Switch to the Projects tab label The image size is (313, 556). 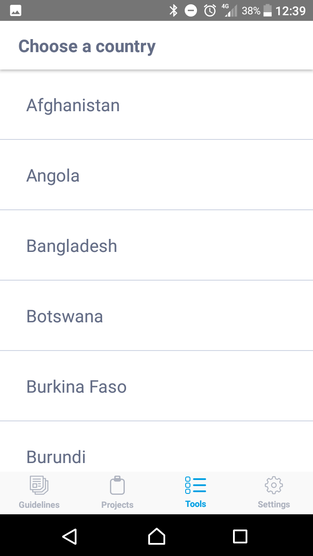(x=117, y=505)
